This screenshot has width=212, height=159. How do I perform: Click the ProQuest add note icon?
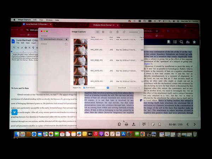(153, 124)
